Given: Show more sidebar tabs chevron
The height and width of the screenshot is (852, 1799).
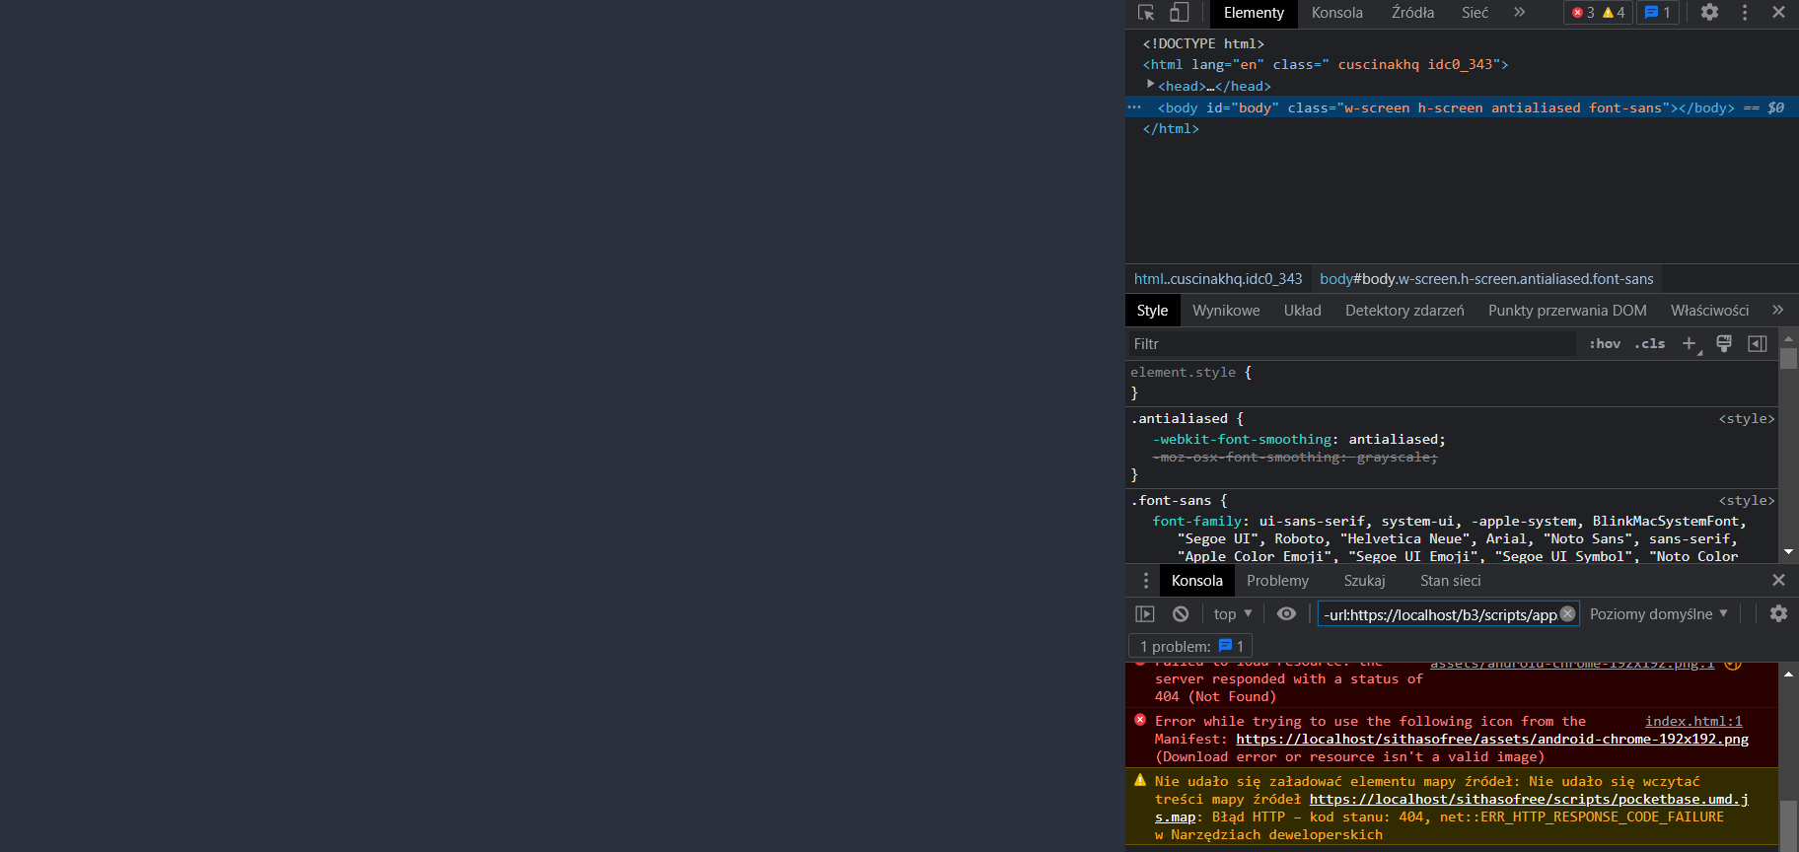Looking at the screenshot, I should pyautogui.click(x=1777, y=310).
